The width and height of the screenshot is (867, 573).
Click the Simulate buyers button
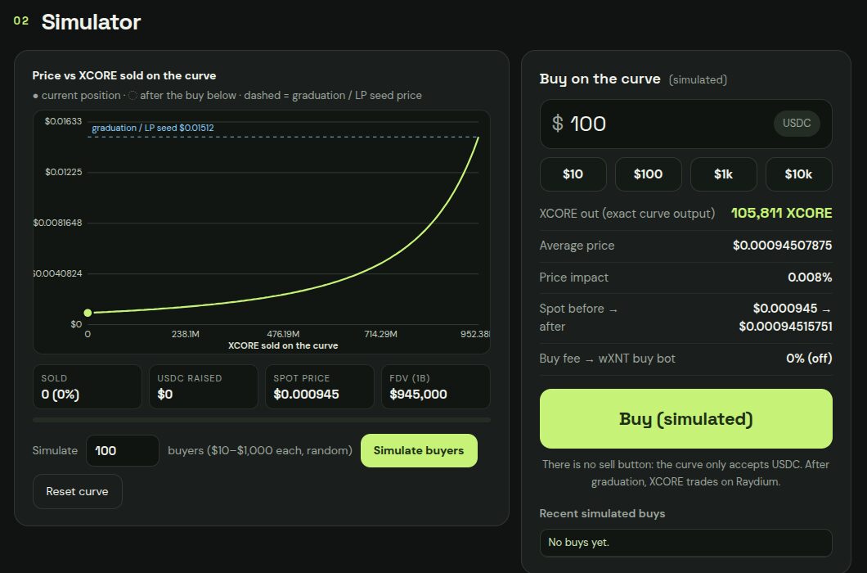(419, 451)
